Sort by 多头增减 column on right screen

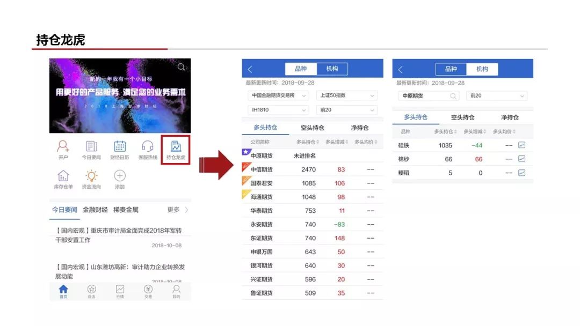coord(475,131)
